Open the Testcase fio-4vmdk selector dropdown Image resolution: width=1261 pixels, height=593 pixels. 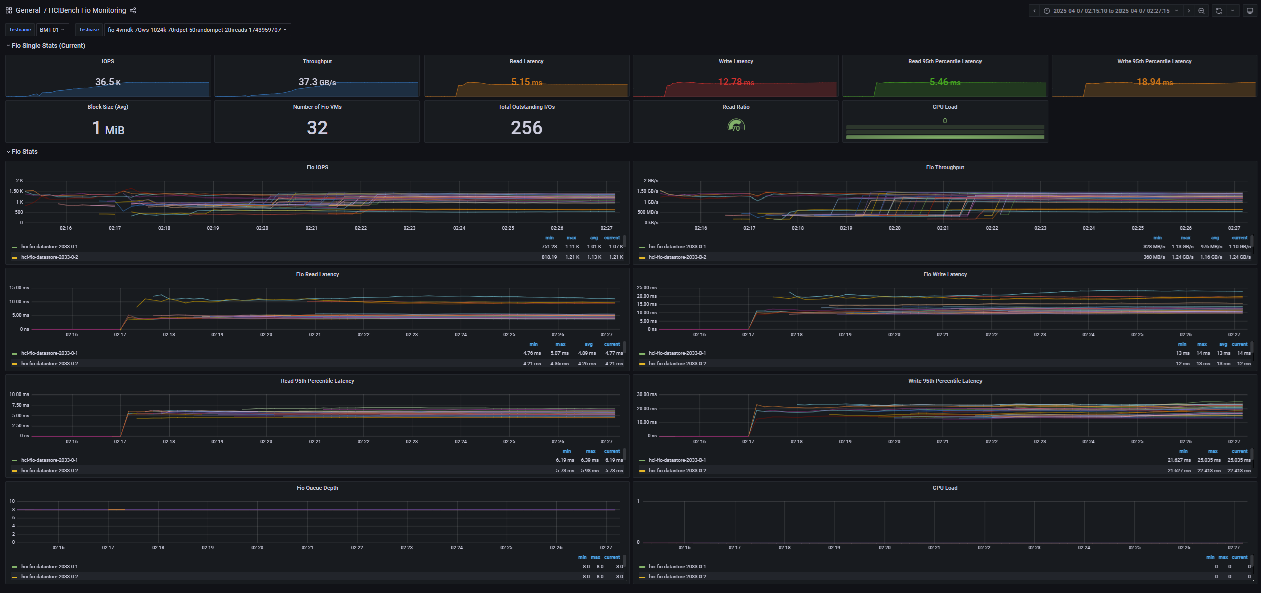point(197,30)
